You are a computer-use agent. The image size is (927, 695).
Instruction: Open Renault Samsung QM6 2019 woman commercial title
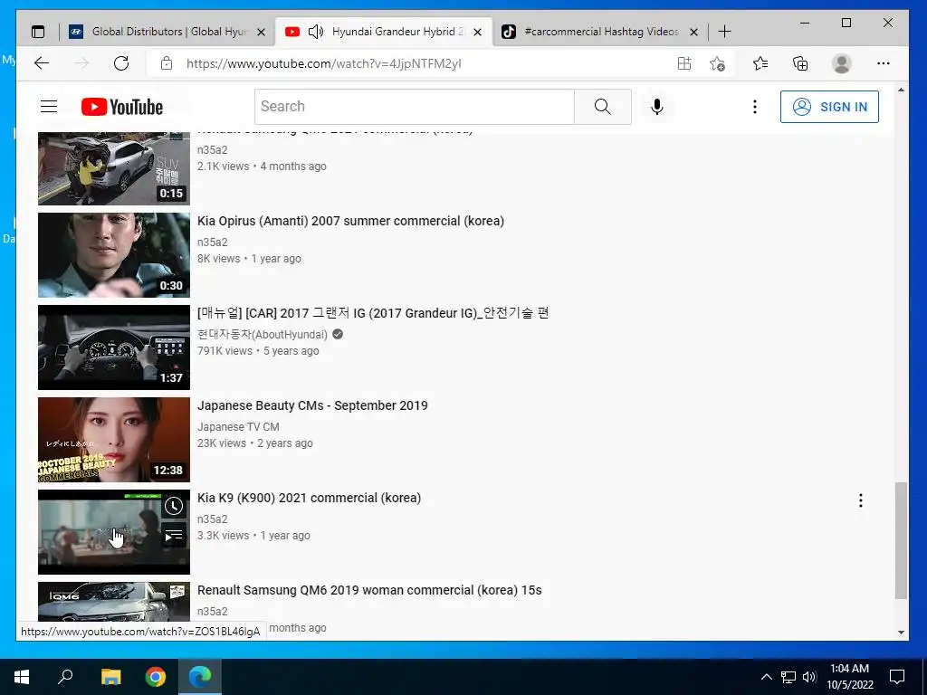(x=369, y=590)
